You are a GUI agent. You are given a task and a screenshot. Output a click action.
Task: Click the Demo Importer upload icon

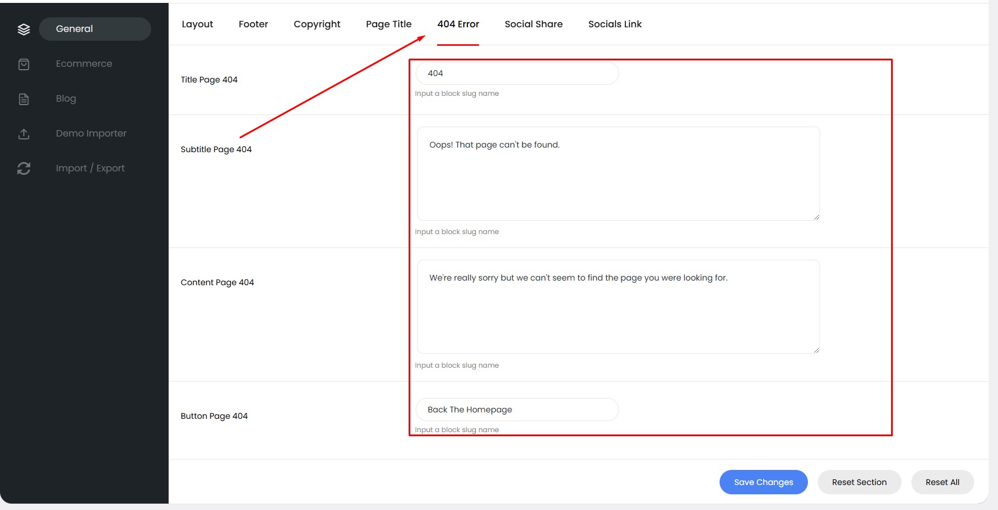24,134
